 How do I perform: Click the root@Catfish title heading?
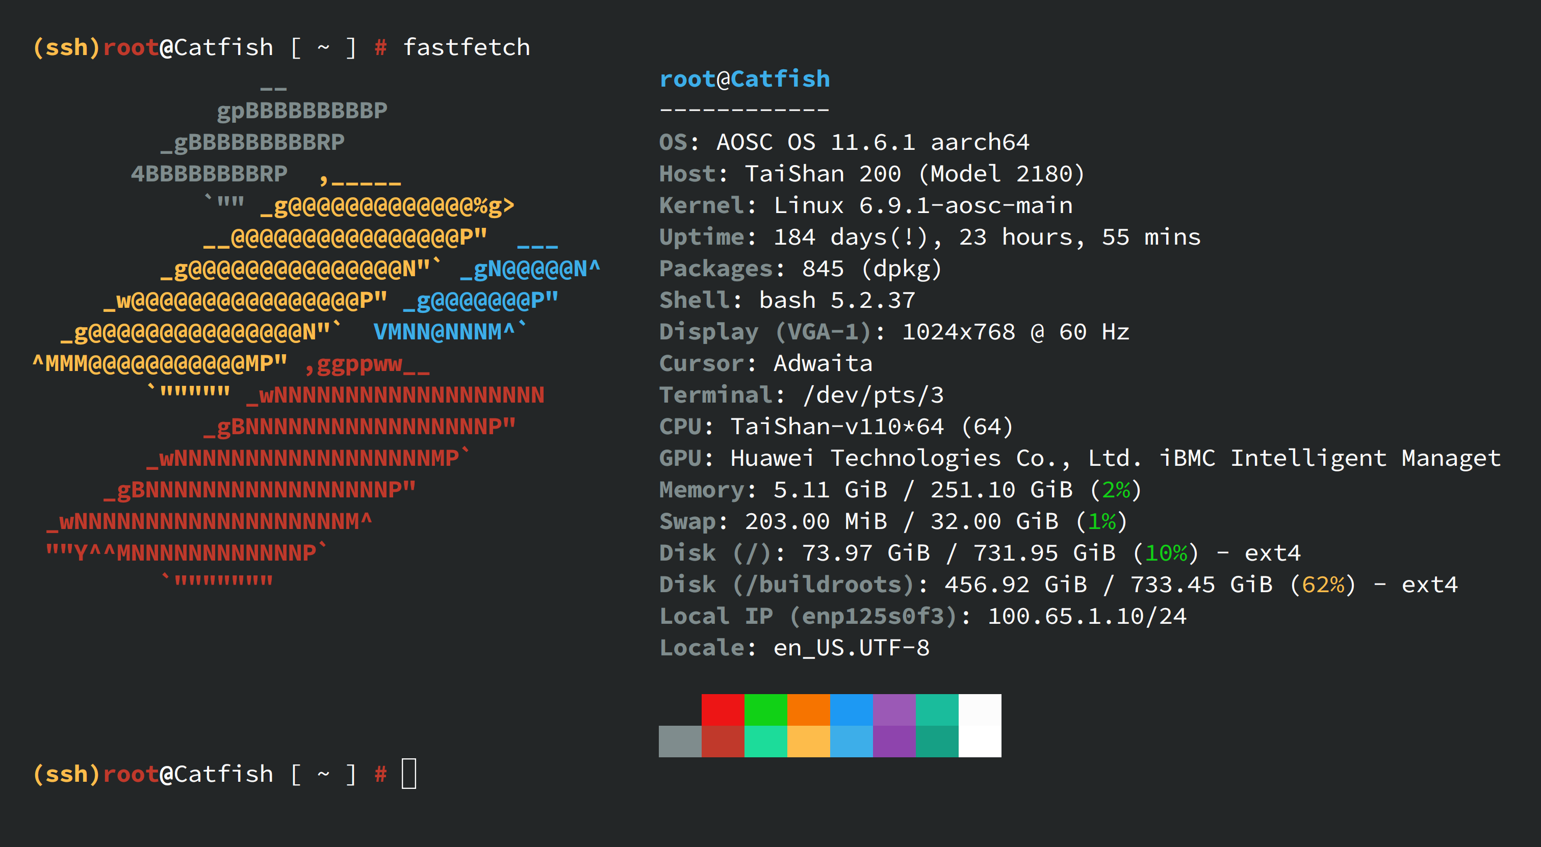pos(744,79)
